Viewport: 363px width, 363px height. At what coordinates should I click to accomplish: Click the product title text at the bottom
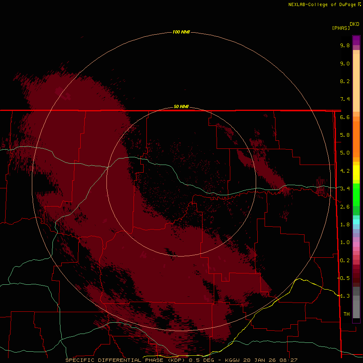coord(181,360)
